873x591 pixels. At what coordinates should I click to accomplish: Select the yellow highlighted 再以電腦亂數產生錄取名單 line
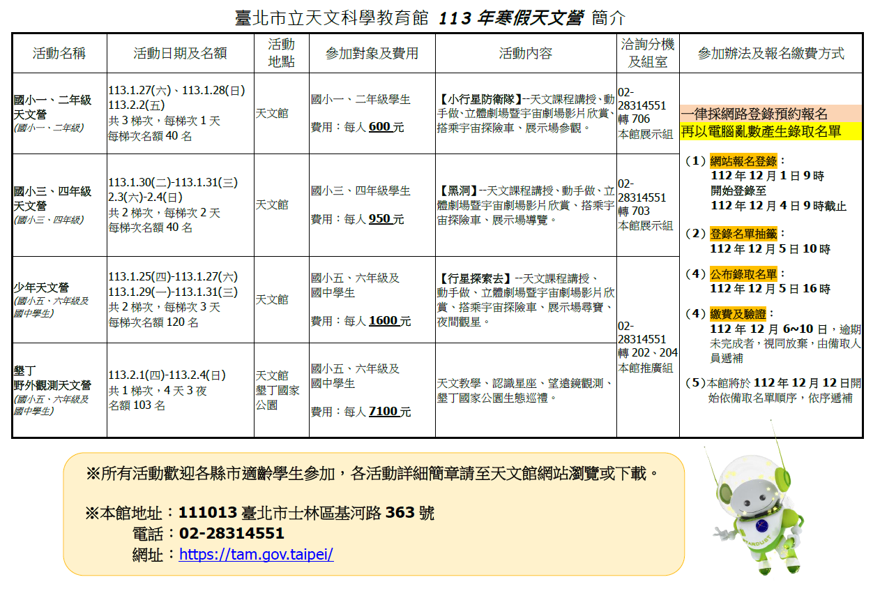click(761, 131)
